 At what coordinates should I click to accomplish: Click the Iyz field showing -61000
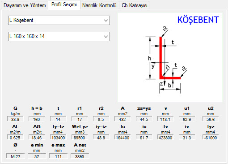(x=211, y=138)
